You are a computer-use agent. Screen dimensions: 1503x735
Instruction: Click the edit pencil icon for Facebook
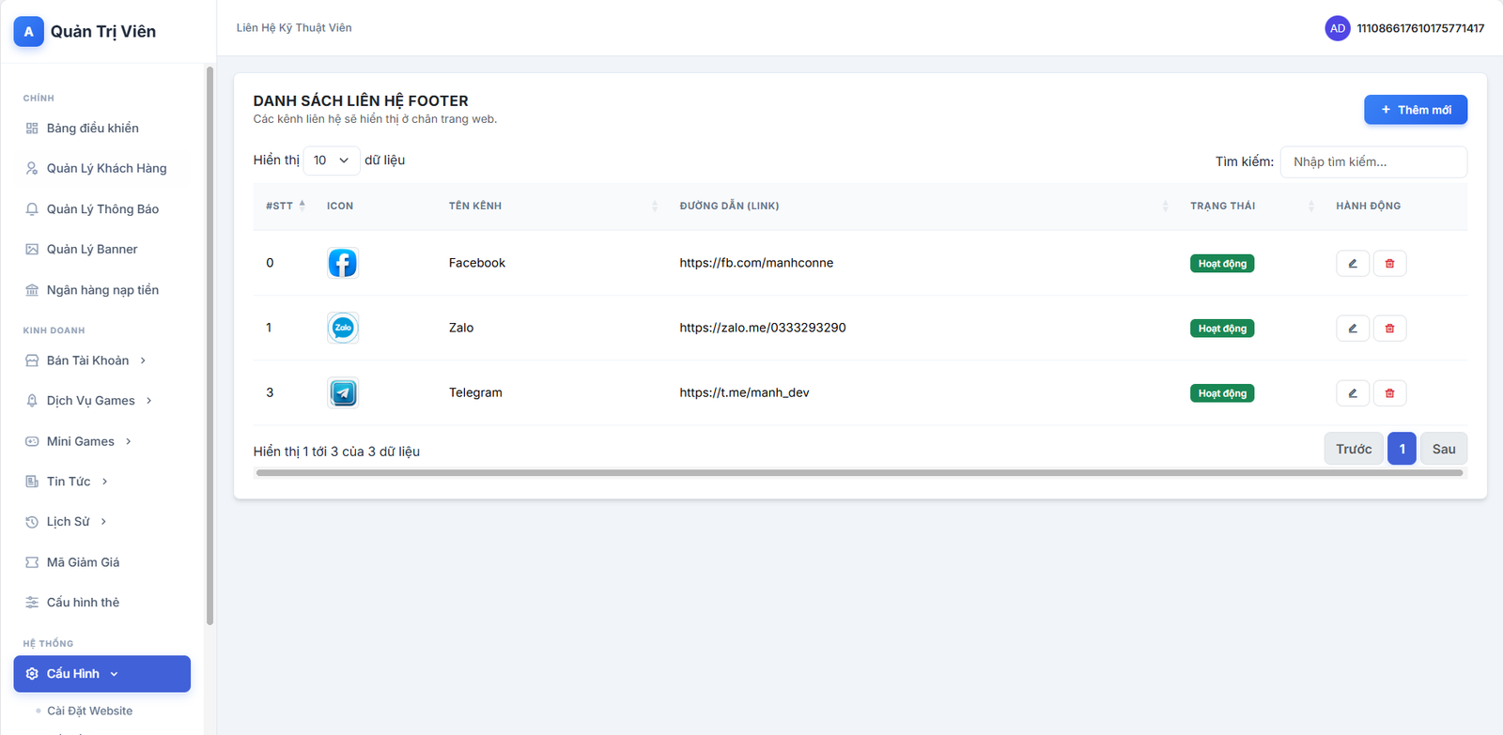pyautogui.click(x=1352, y=264)
